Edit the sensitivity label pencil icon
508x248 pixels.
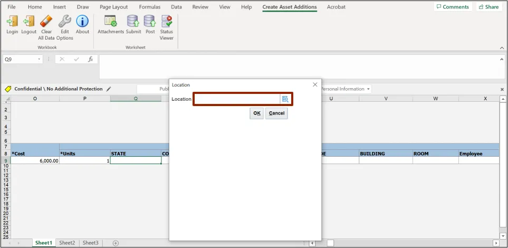pyautogui.click(x=109, y=89)
